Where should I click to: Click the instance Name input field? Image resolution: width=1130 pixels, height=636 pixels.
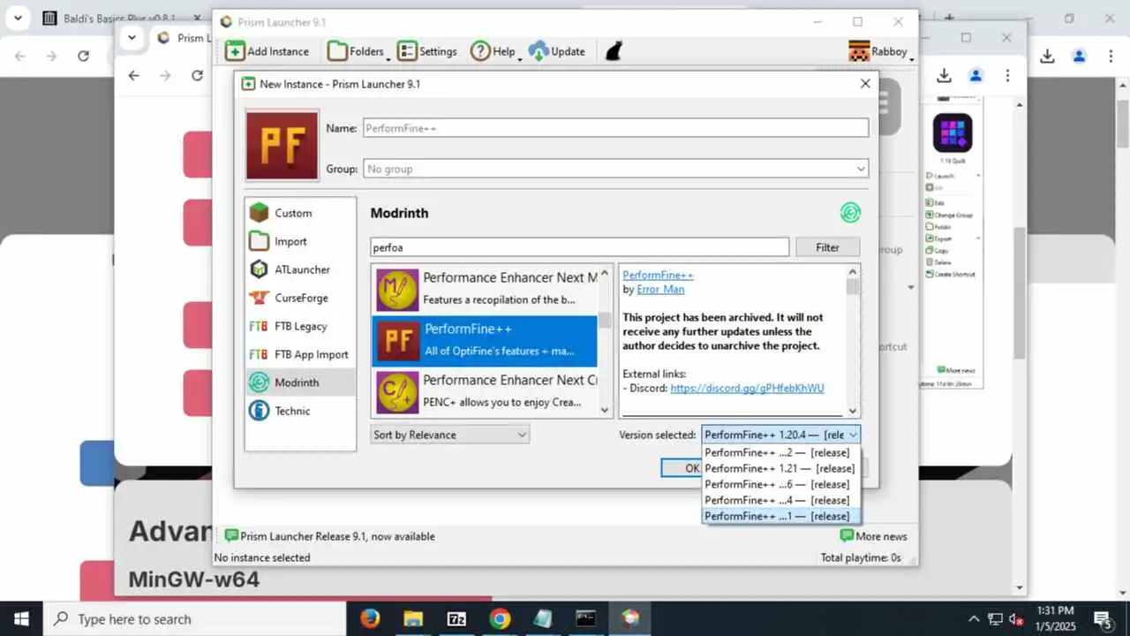point(615,128)
